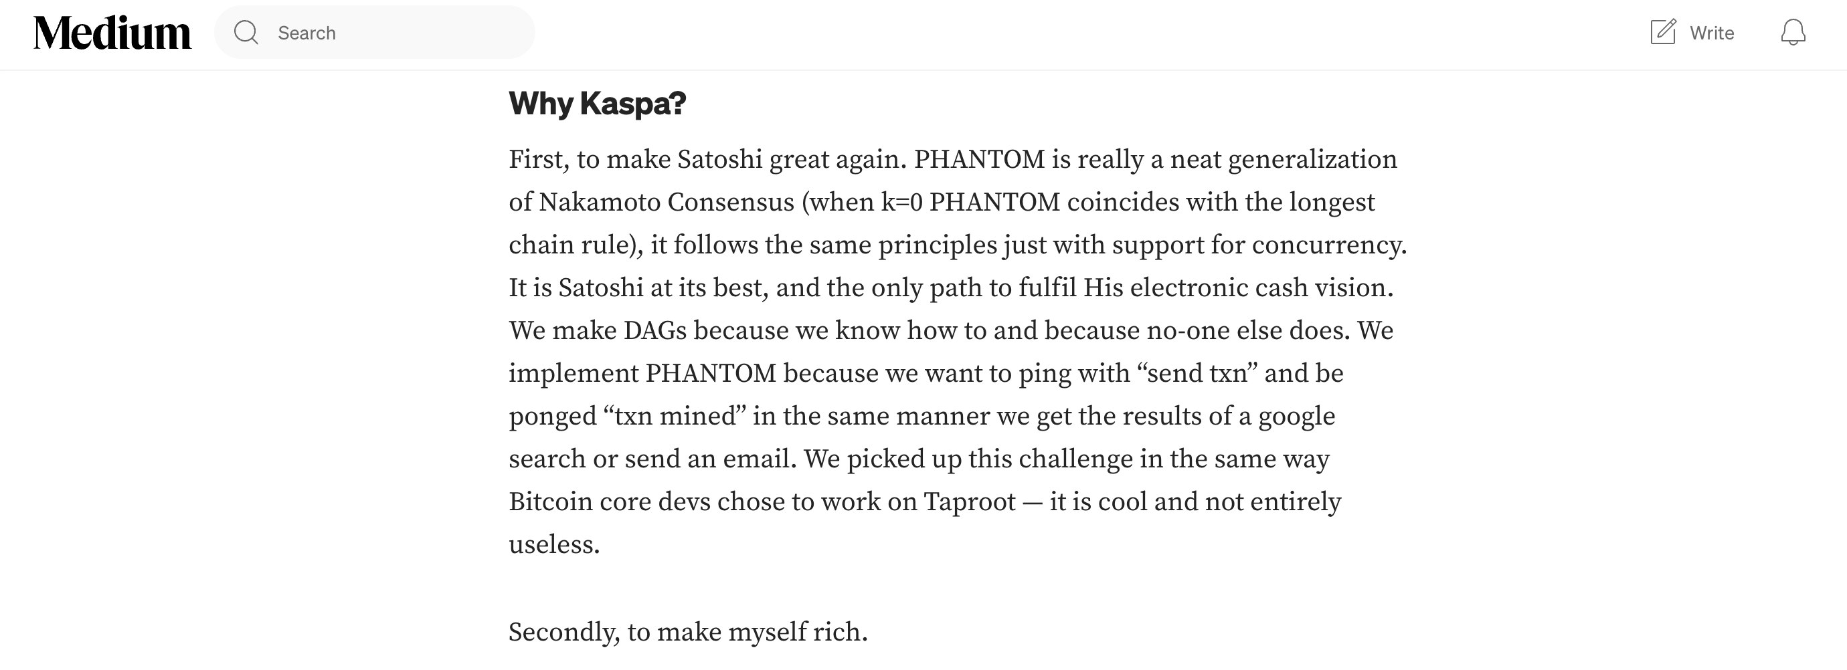
Task: Click the word "DAGs" in the text
Action: coord(654,330)
